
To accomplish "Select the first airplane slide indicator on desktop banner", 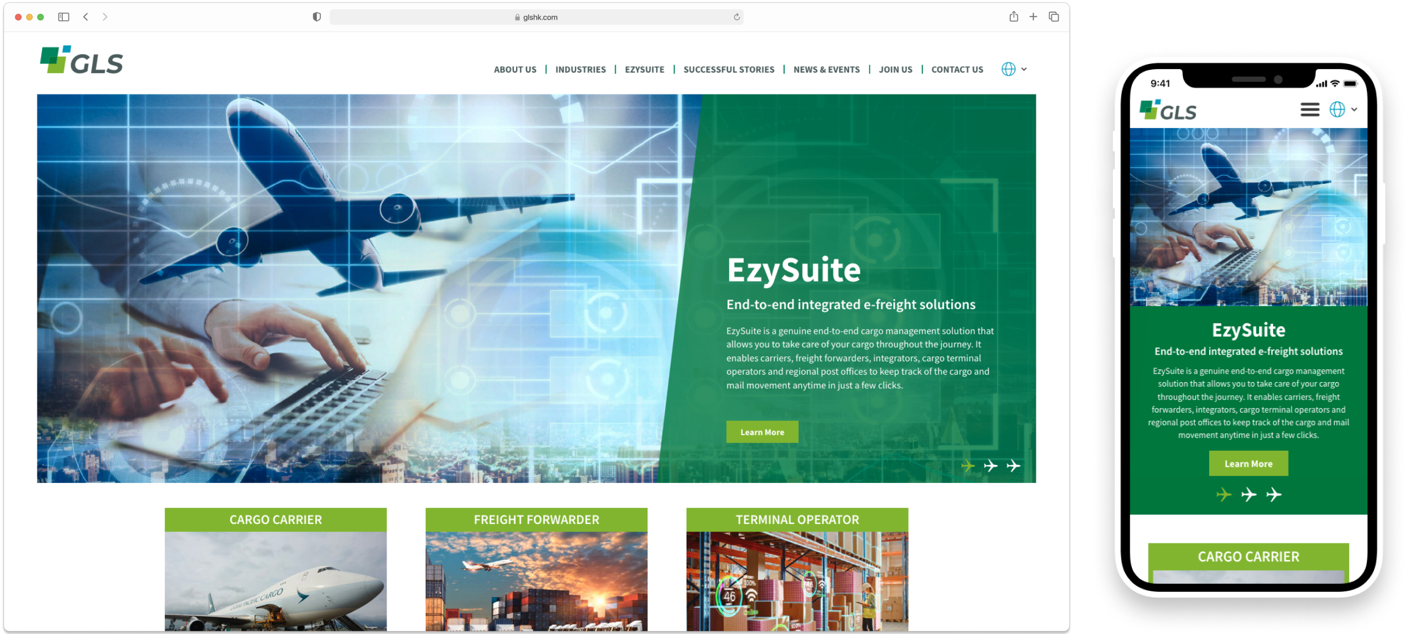I will click(968, 466).
